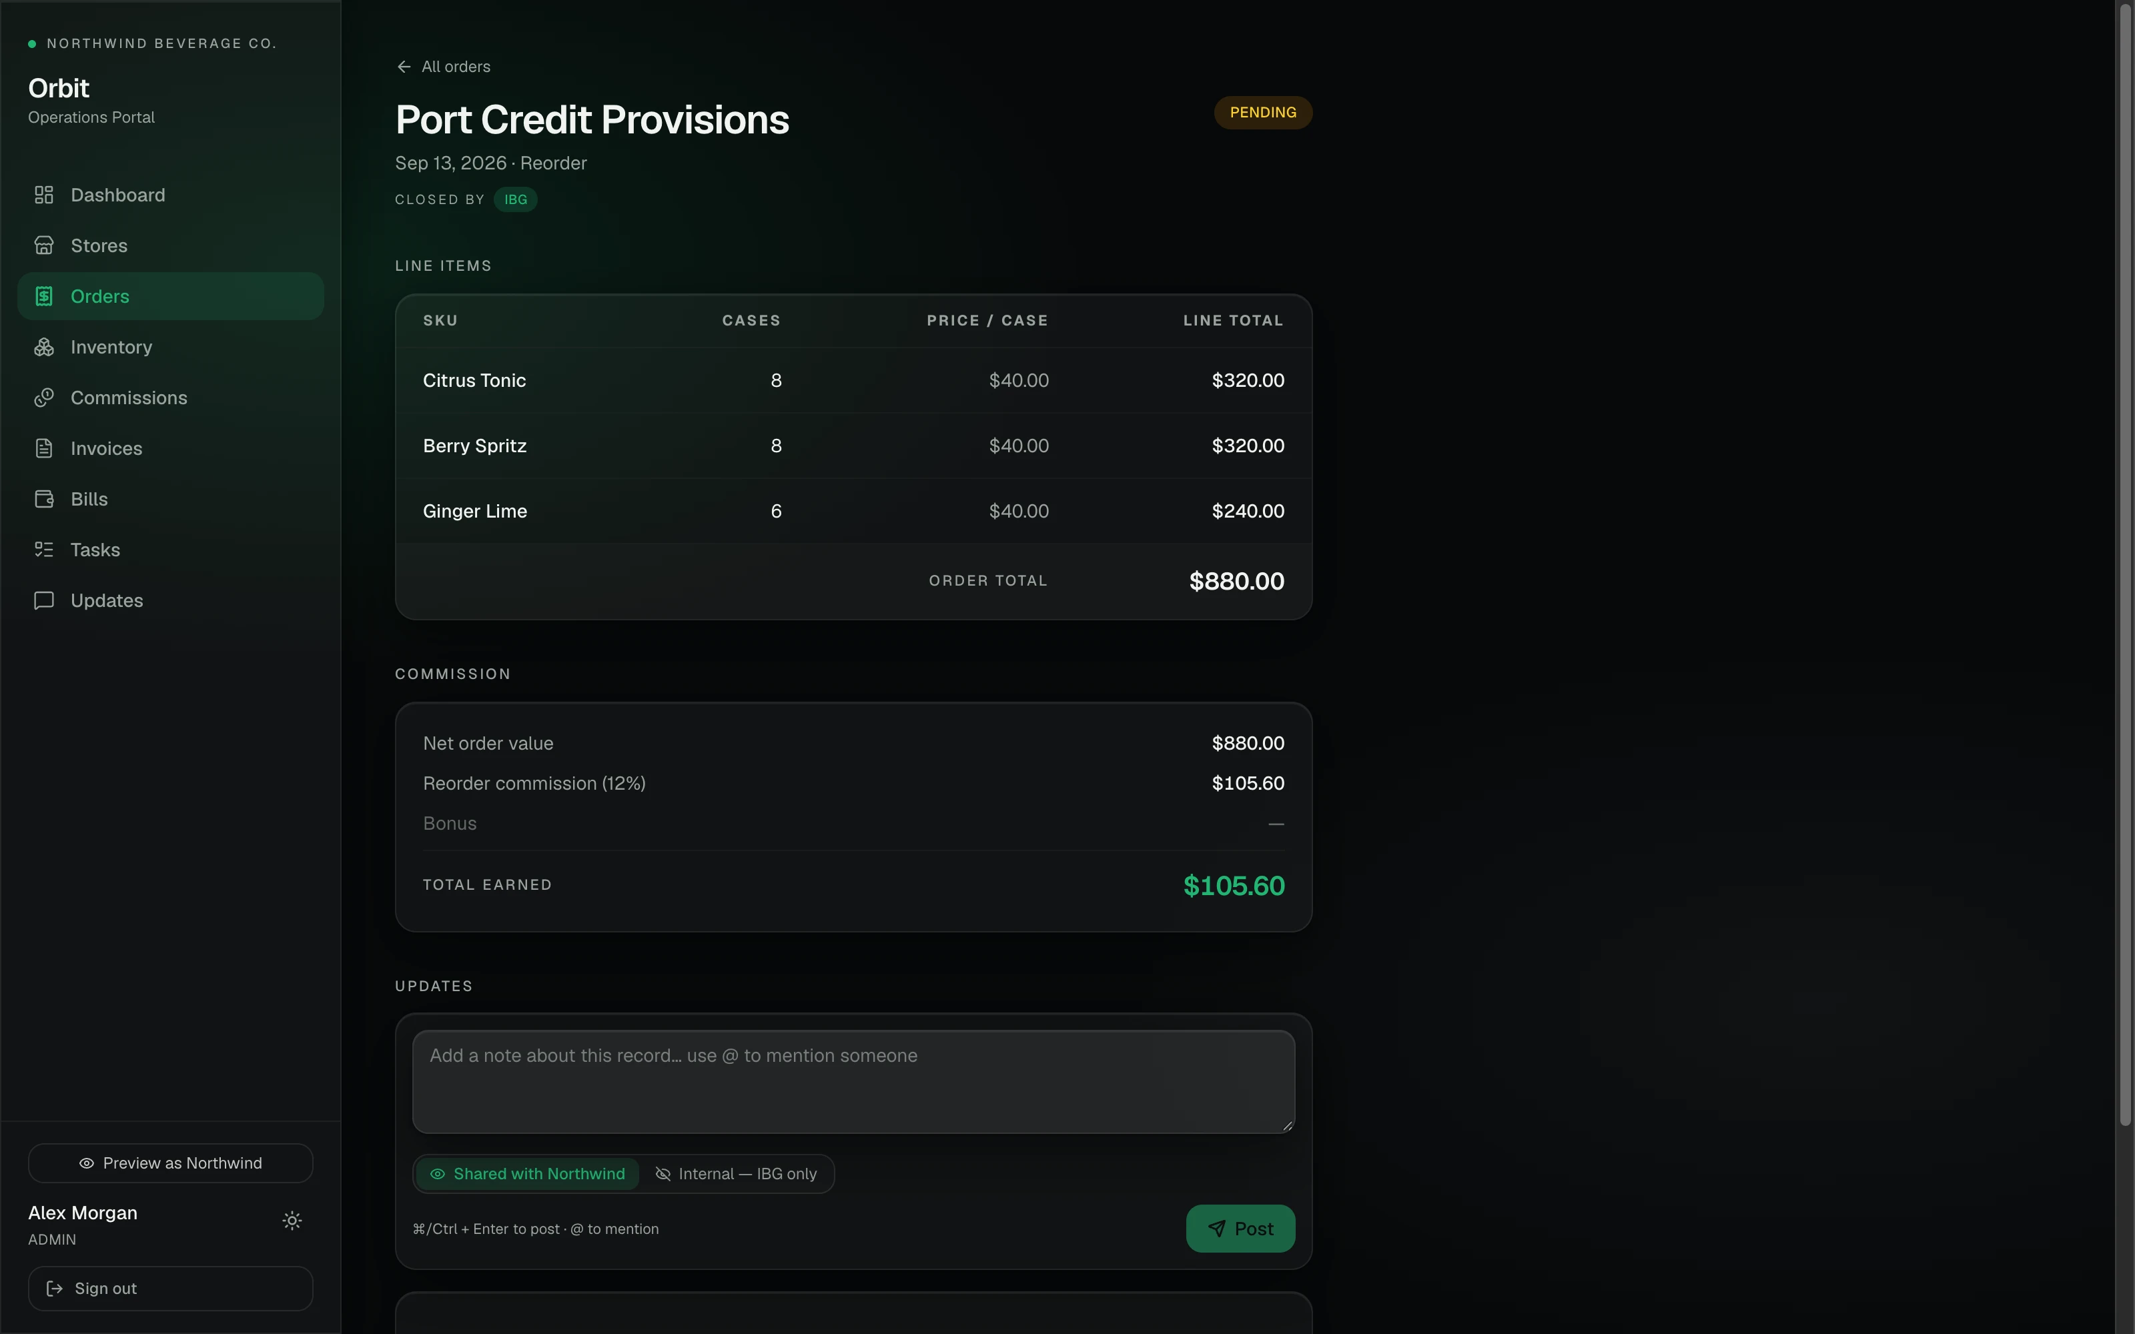Click the Stores storefront icon
Screen dimensions: 2135x1334
[x=44, y=245]
